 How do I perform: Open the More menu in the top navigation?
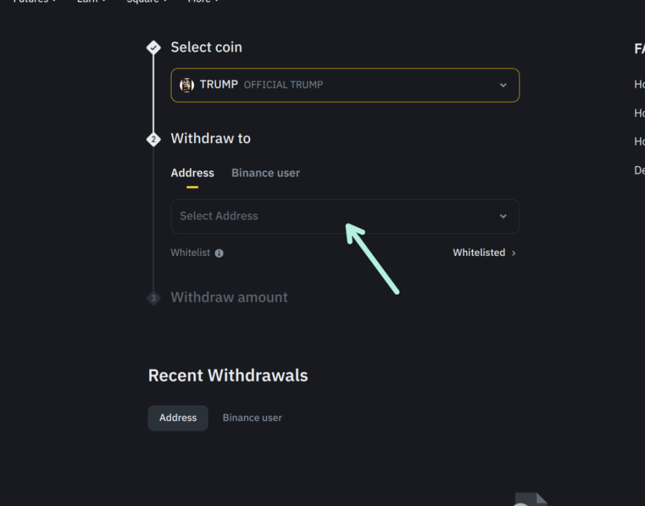coord(203,2)
